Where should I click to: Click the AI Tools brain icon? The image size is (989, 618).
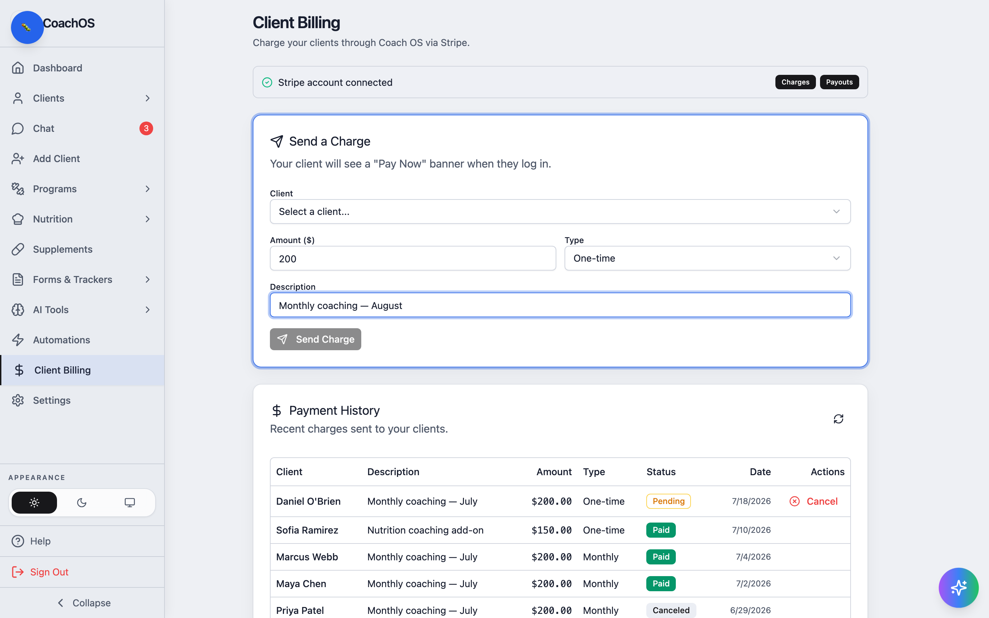click(x=18, y=310)
